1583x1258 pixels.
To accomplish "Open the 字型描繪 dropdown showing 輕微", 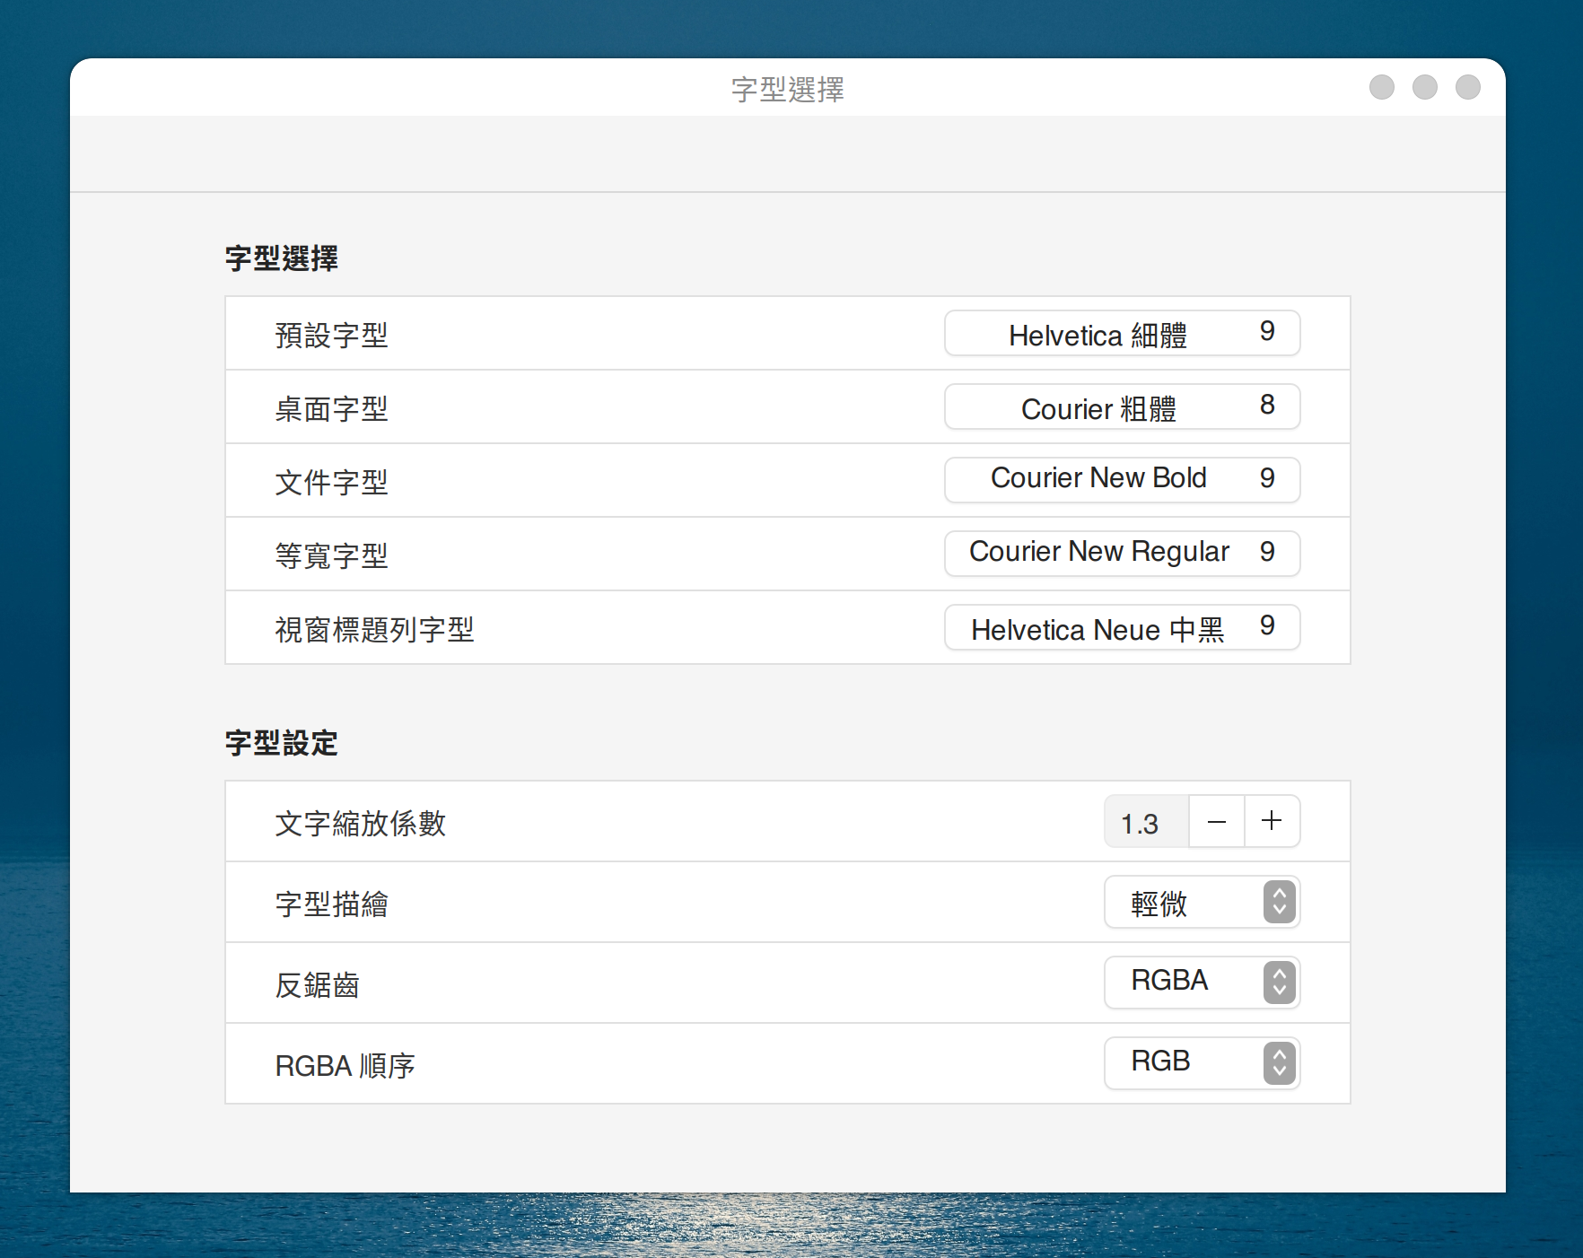I will tap(1202, 902).
